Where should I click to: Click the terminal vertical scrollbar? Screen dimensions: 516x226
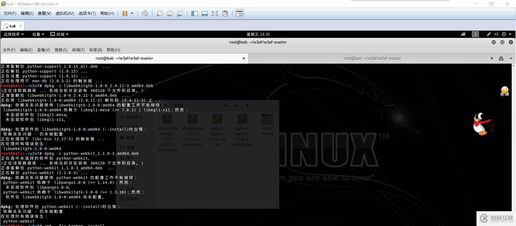[514, 145]
